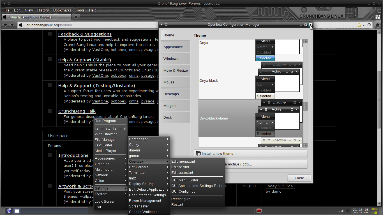Select the CrunchBang Linux Forums browser tab

coord(36,17)
